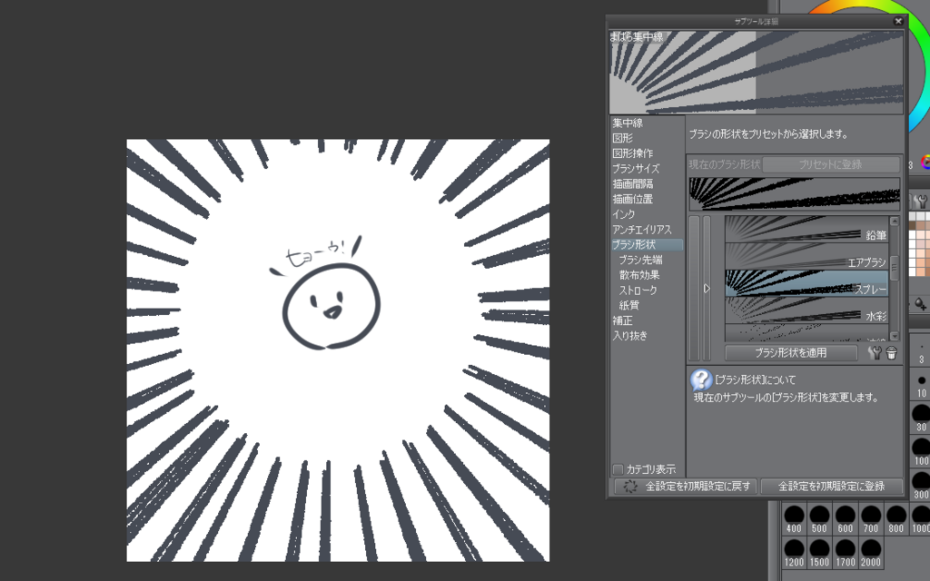The image size is (930, 581).
Task: Click the ブラシ形状を適用 button
Action: coord(791,353)
